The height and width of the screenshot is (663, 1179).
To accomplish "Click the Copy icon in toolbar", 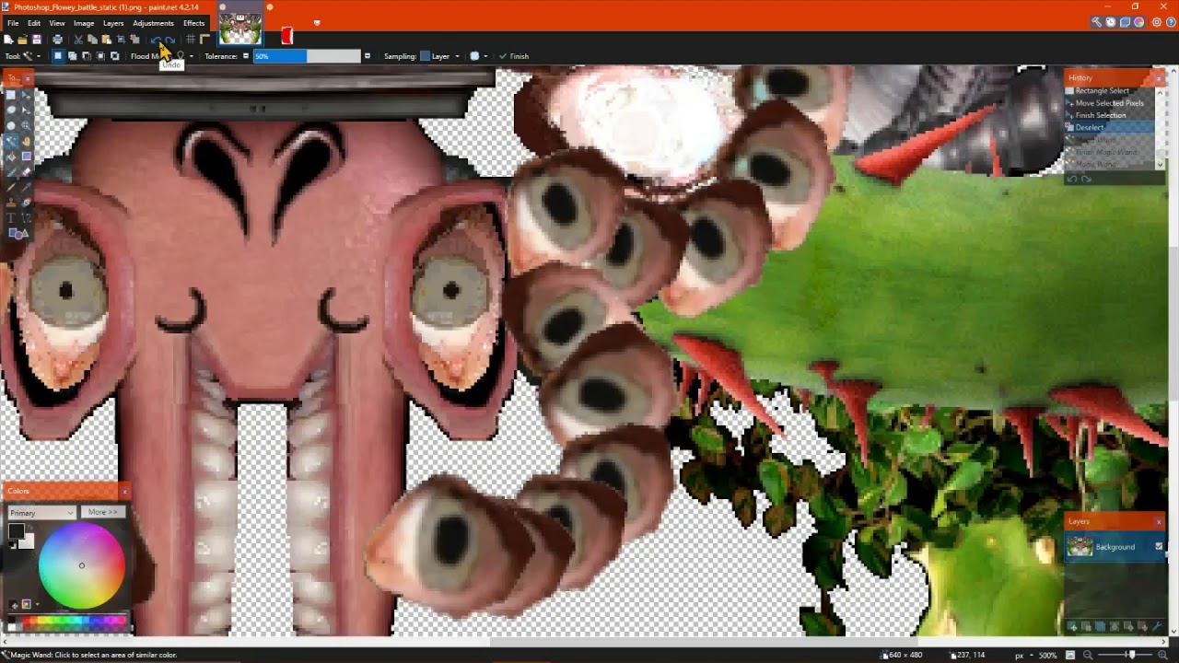I will (92, 40).
